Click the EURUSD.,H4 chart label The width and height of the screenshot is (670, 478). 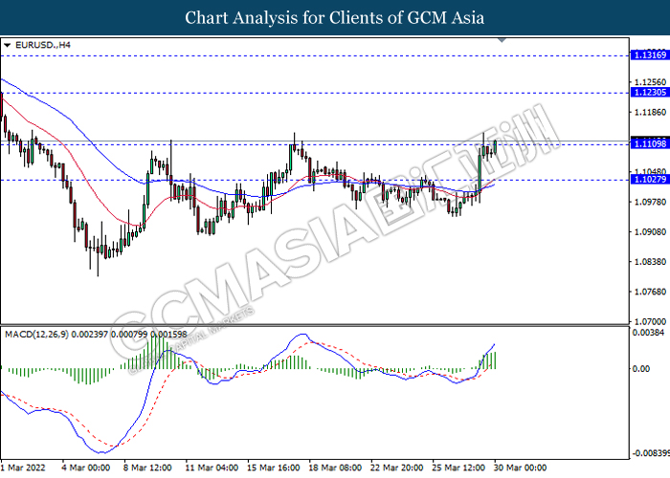(x=43, y=45)
